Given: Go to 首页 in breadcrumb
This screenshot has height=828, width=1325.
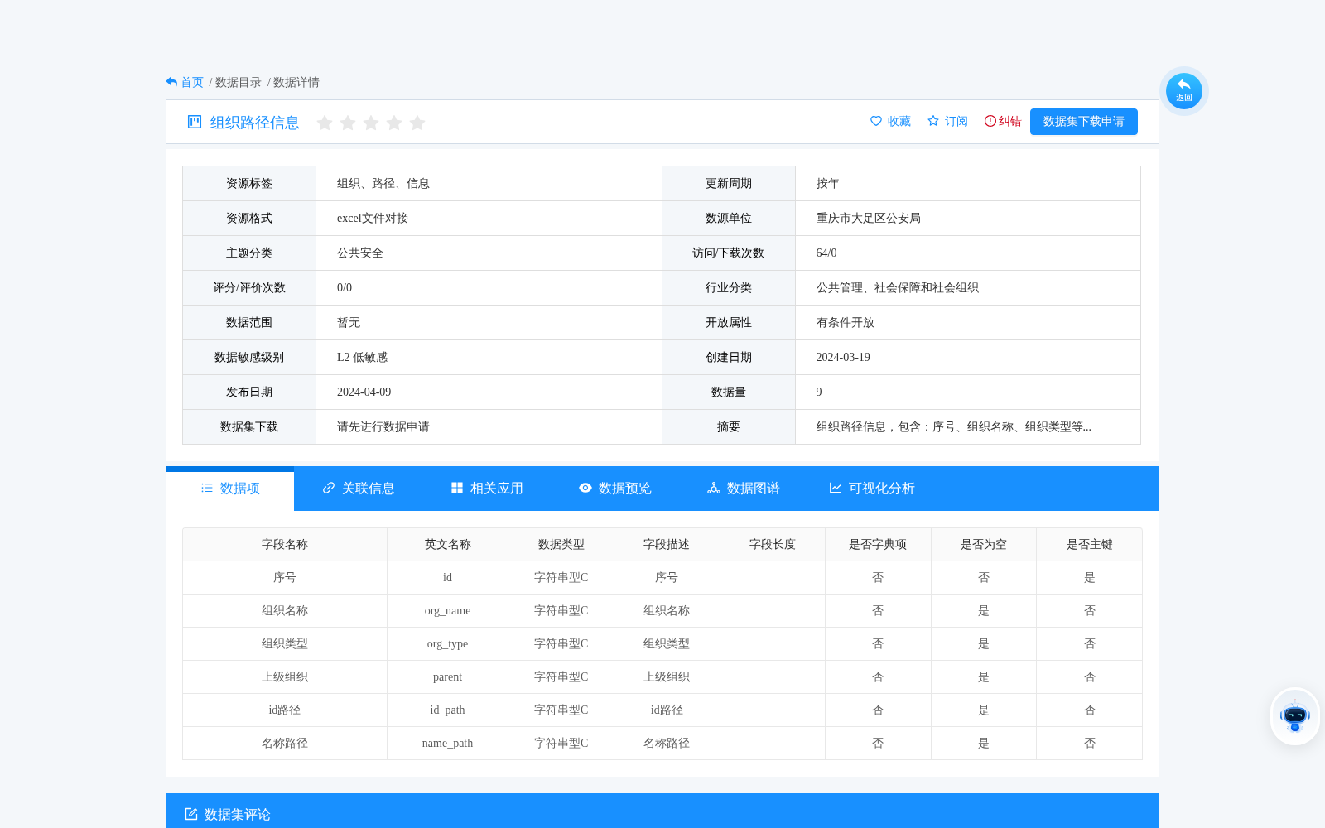Looking at the screenshot, I should coord(192,82).
